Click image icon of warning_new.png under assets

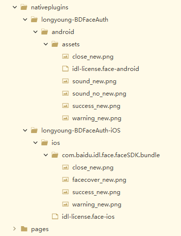[65, 118]
